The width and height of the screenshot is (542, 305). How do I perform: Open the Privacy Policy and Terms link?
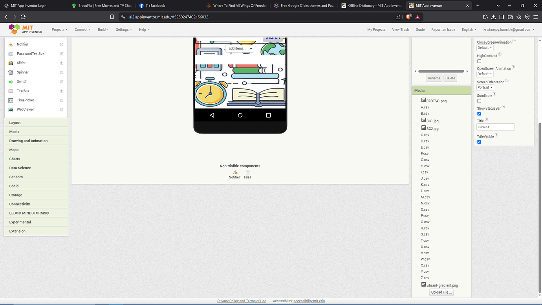pyautogui.click(x=242, y=301)
